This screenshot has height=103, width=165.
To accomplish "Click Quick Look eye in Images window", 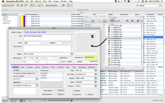I will coord(127,21).
